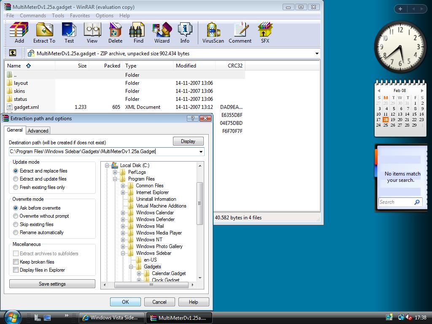
Task: Click the Windows Vista Sidebar taskbar button
Action: [x=112, y=317]
